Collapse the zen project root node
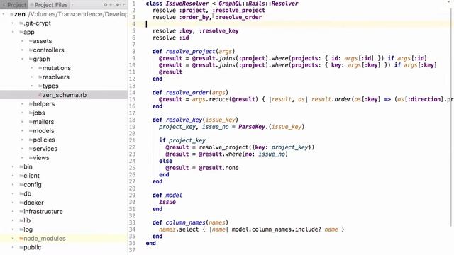Viewport: 454px width, 255px height. pos(3,14)
